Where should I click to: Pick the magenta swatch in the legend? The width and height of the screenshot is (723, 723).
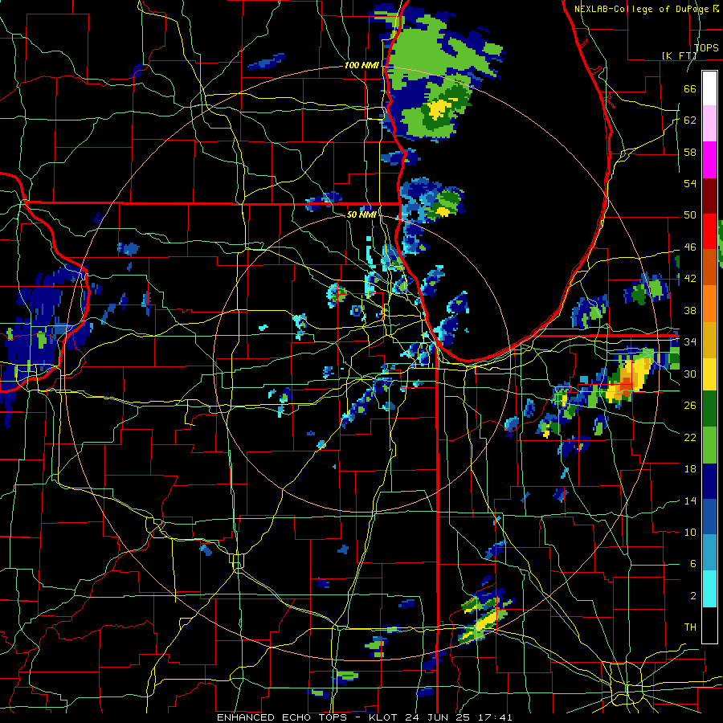(709, 160)
